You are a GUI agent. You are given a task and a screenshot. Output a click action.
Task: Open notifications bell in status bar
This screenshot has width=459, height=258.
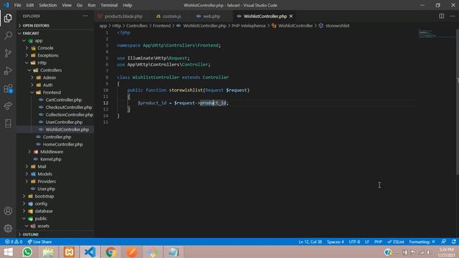(454, 242)
